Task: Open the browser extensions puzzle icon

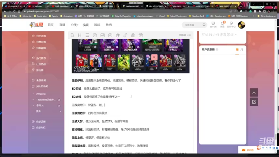Action: [x=259, y=11]
